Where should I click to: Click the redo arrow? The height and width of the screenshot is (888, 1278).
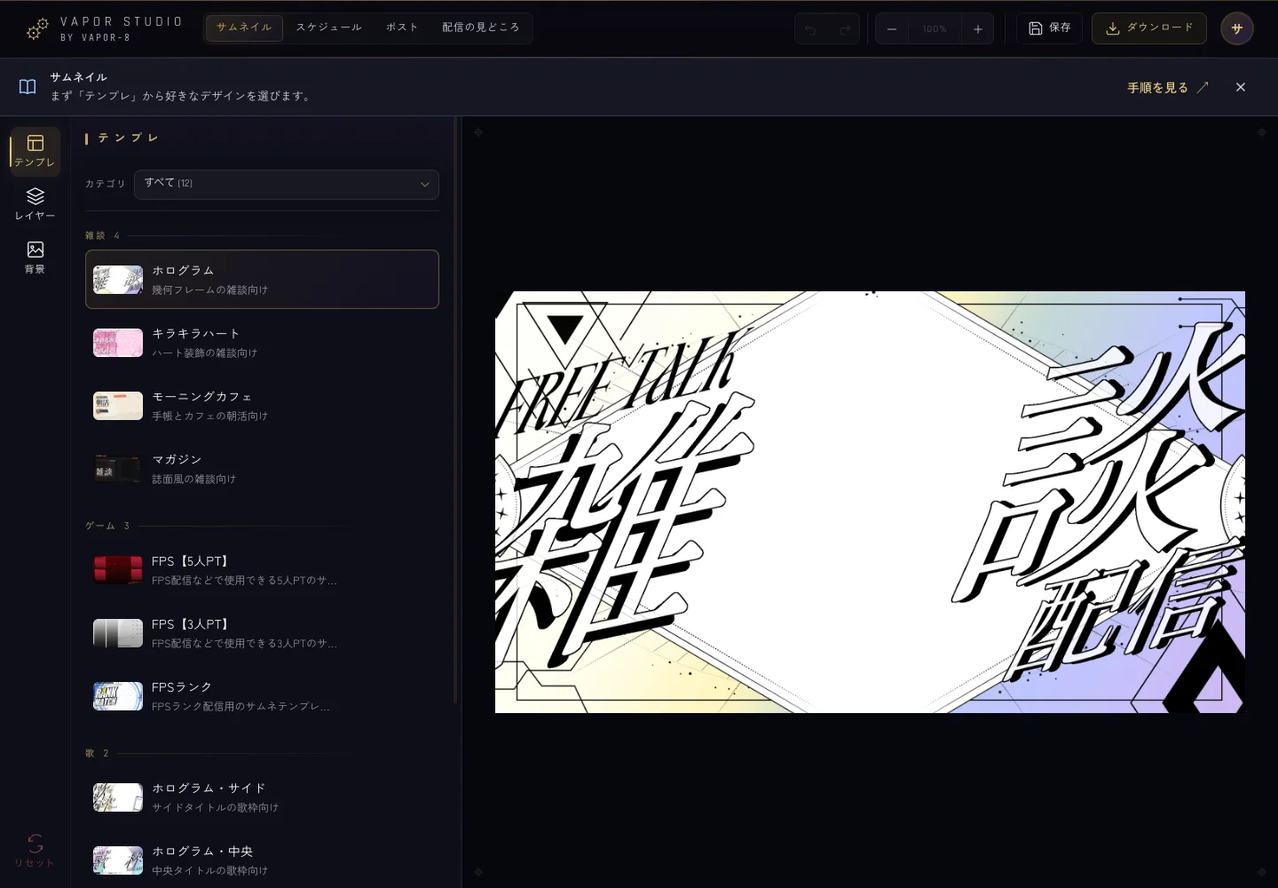pos(845,29)
